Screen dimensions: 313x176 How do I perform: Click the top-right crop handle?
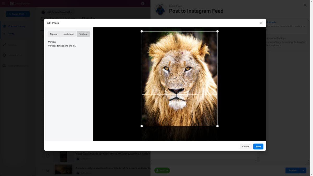(218, 31)
